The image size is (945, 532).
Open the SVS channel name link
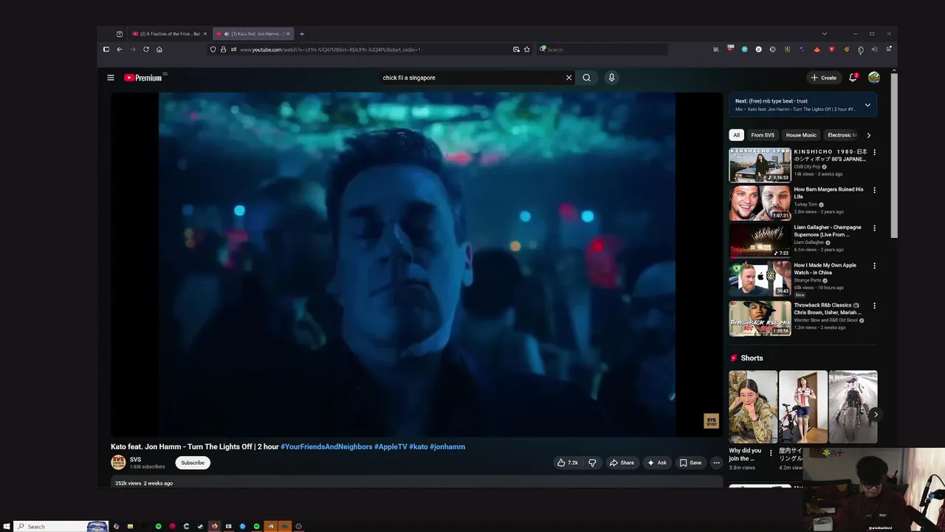135,460
